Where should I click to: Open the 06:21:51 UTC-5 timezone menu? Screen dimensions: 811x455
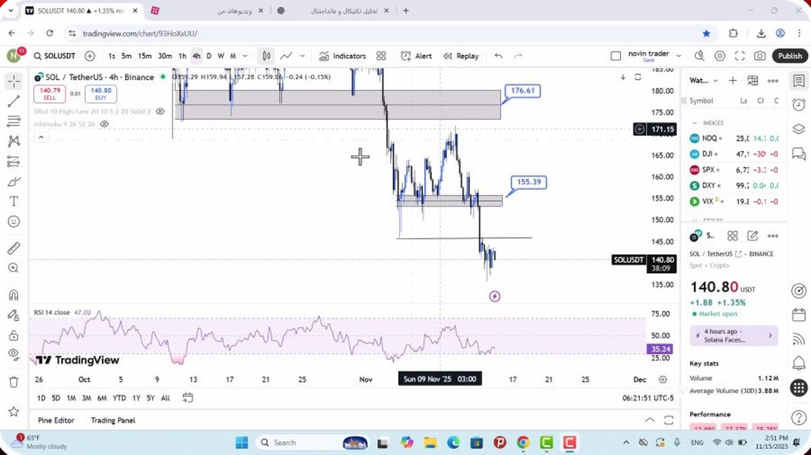[649, 398]
